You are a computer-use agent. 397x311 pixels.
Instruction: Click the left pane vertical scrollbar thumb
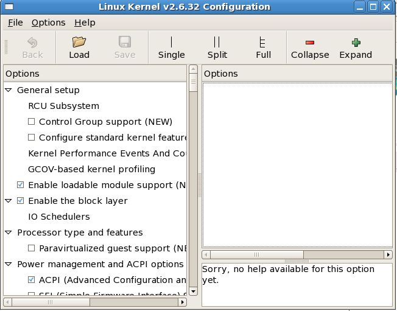tap(193, 83)
